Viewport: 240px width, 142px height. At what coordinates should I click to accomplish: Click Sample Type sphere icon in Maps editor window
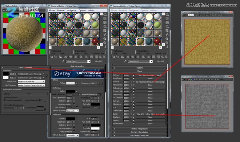tap(167, 14)
